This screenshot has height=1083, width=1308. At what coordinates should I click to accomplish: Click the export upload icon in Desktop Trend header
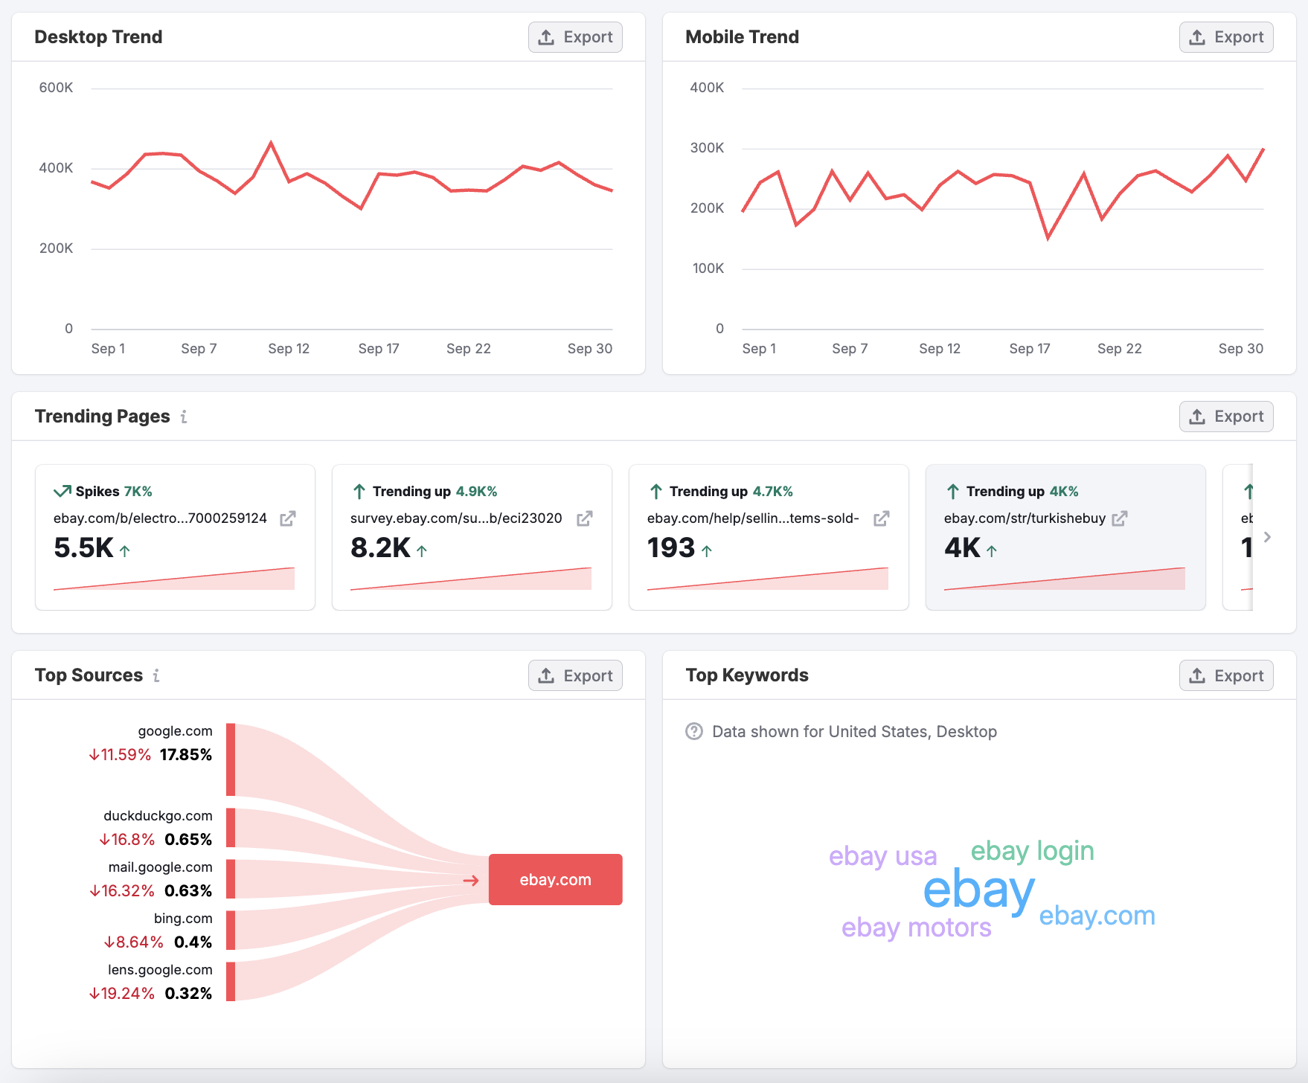547,36
